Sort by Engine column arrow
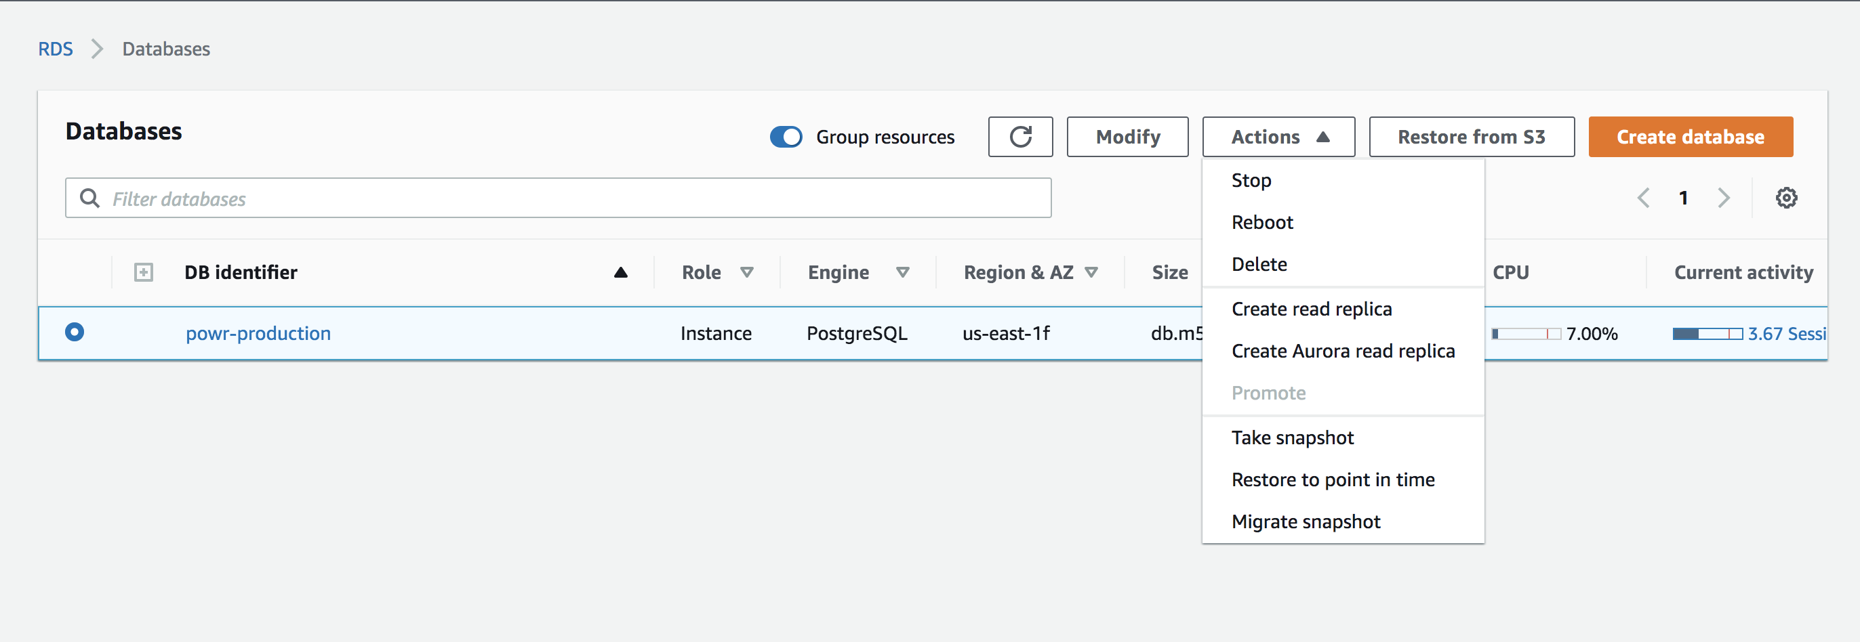The image size is (1860, 642). (902, 272)
